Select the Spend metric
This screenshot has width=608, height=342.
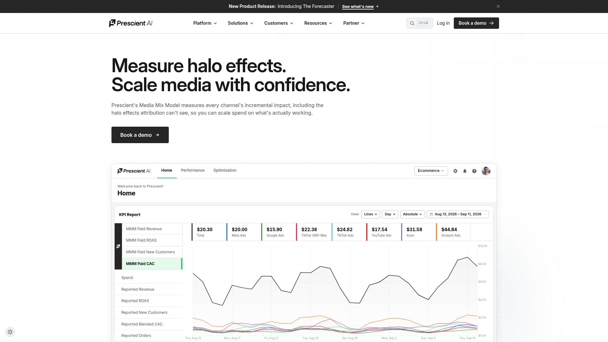149,278
